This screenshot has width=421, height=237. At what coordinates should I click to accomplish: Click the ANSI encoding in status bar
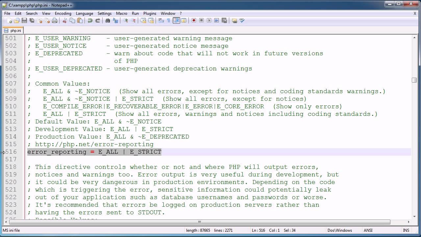click(368, 230)
